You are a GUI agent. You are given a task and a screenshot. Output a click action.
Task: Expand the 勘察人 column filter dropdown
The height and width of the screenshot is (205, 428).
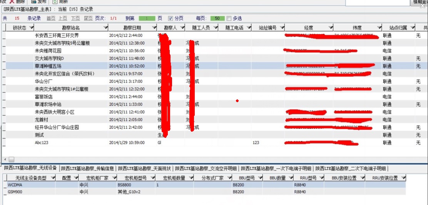click(x=182, y=28)
